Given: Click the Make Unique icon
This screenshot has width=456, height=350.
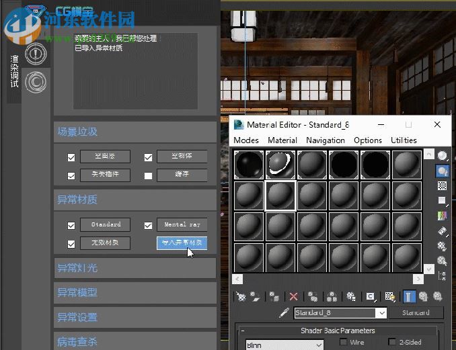Looking at the screenshot, I should 332,296.
